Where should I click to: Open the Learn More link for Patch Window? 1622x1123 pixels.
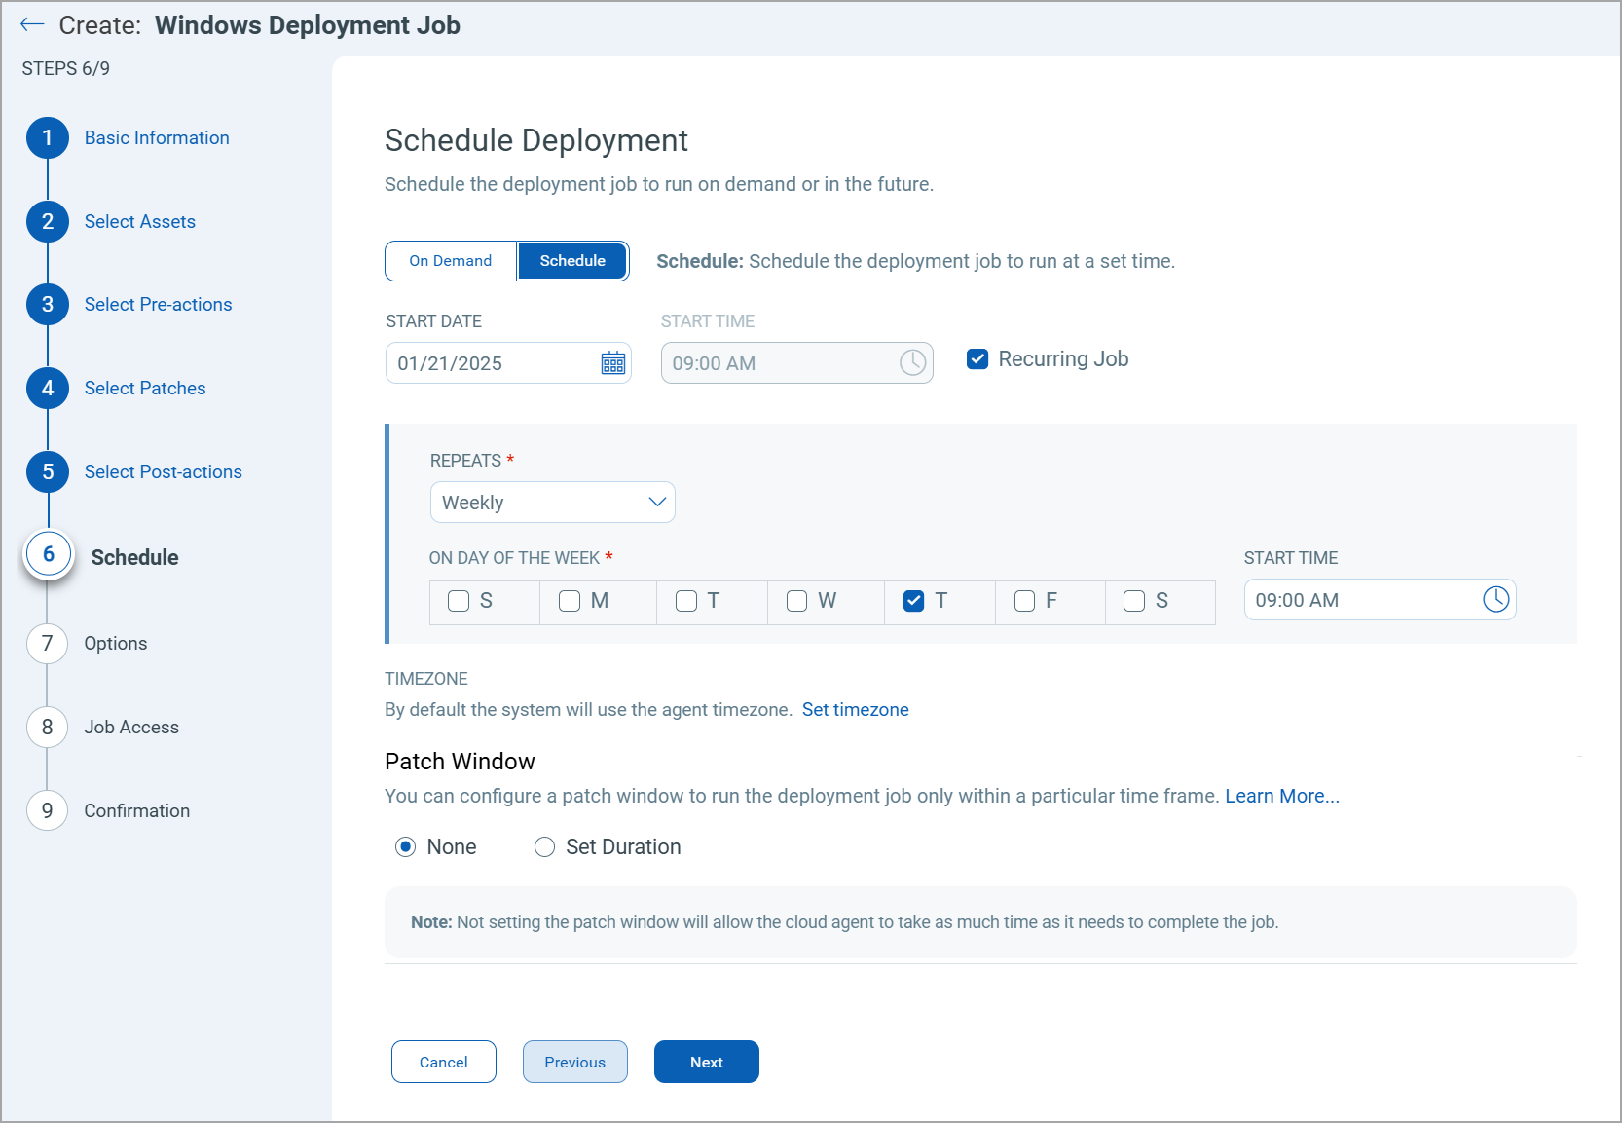point(1281,796)
